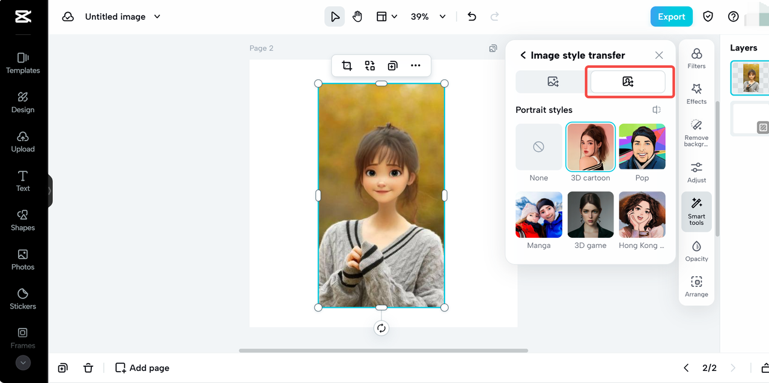Open the Text panel
This screenshot has width=769, height=383.
point(23,181)
